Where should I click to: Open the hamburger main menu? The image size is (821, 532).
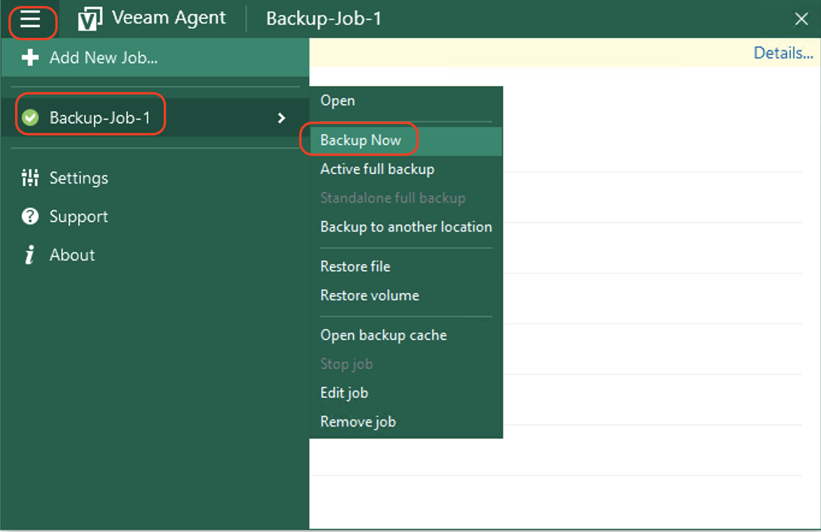click(x=30, y=20)
